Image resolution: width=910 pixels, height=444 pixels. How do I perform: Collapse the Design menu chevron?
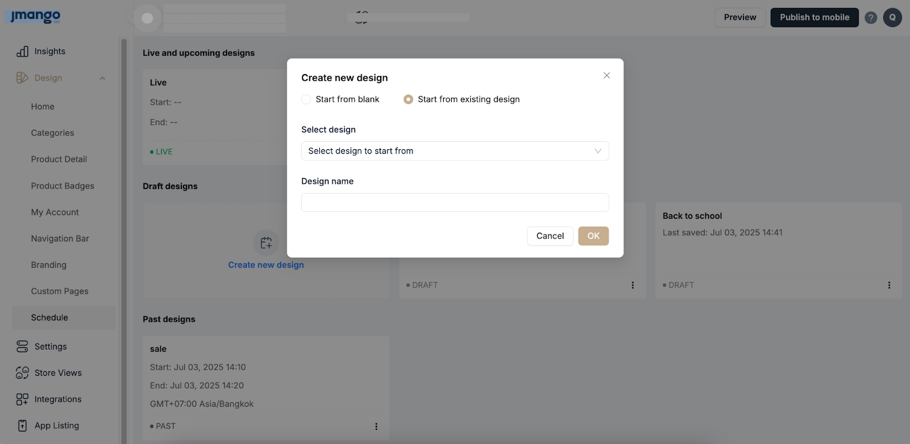click(x=103, y=78)
